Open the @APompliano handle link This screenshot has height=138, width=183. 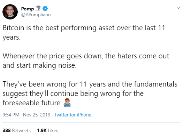click(x=36, y=15)
